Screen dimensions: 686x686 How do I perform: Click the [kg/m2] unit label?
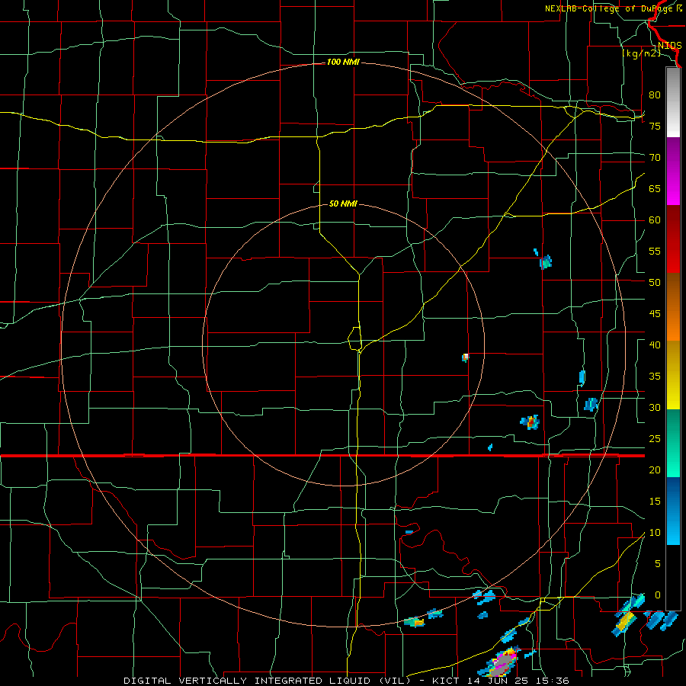point(641,53)
